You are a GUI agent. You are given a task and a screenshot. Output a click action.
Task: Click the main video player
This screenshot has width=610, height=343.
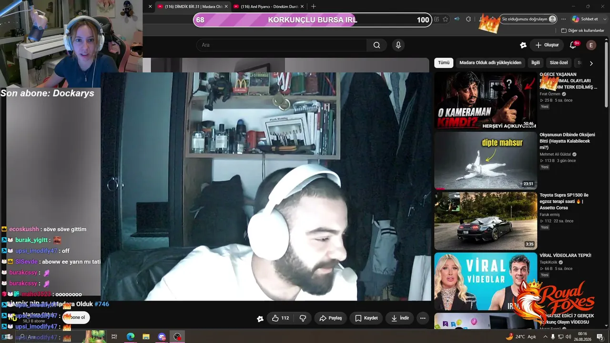266,186
